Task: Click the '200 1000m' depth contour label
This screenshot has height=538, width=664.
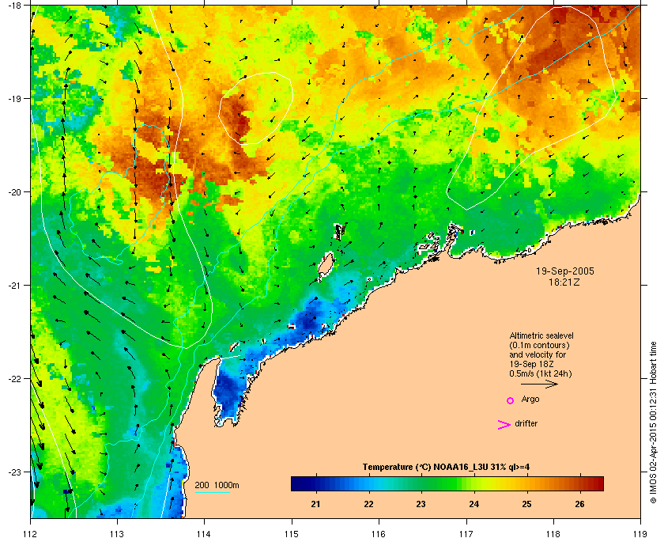Action: (x=217, y=486)
